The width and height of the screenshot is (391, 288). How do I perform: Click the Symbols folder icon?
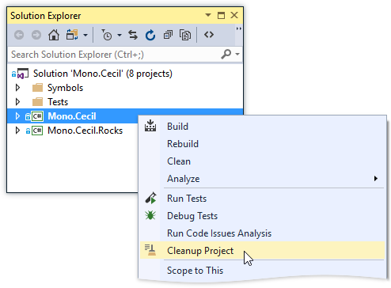pos(37,88)
